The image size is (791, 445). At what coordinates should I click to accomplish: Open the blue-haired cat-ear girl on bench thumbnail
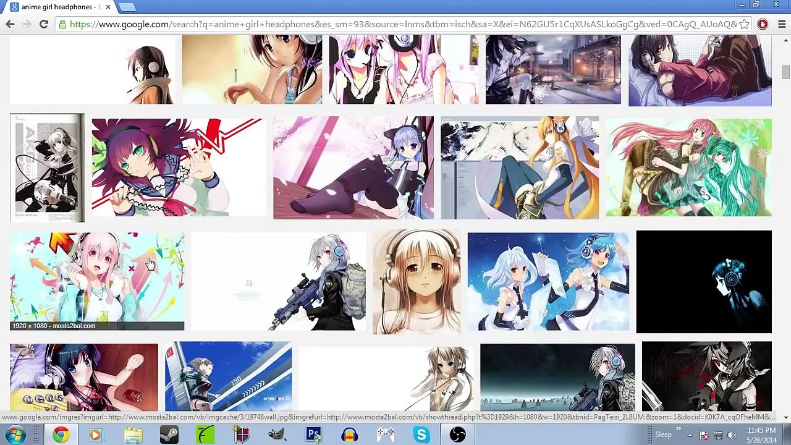pos(353,167)
